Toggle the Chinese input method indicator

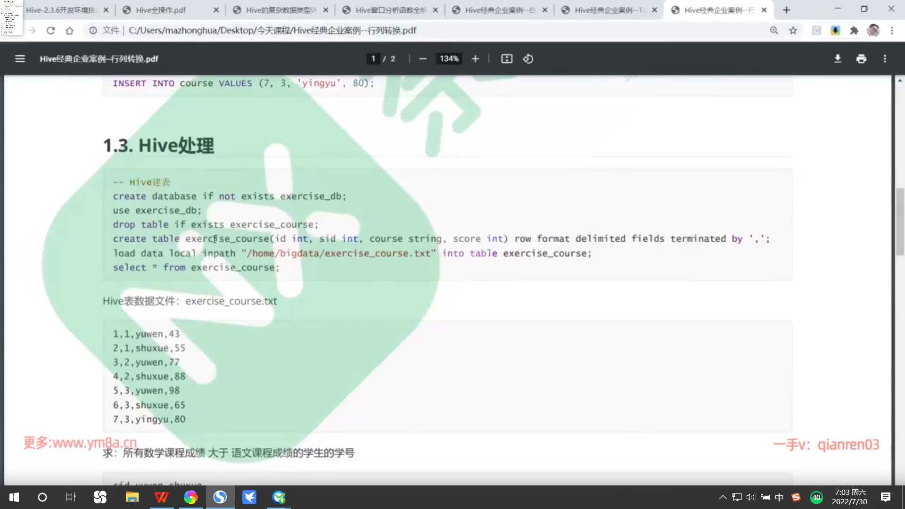(x=779, y=497)
